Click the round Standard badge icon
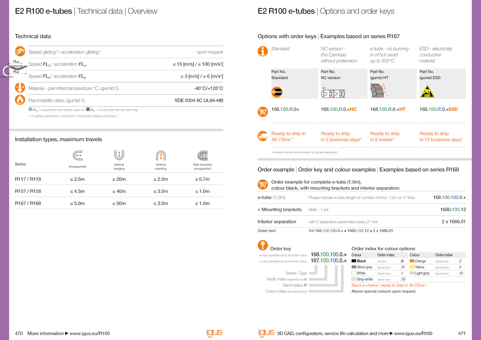This screenshot has width=481, height=340. click(x=277, y=92)
